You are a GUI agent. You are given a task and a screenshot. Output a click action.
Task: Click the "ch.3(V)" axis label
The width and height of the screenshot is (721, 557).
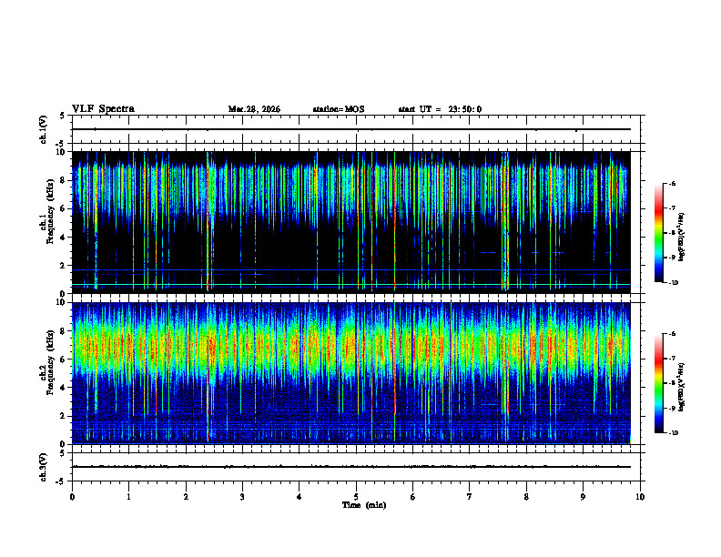tap(43, 467)
